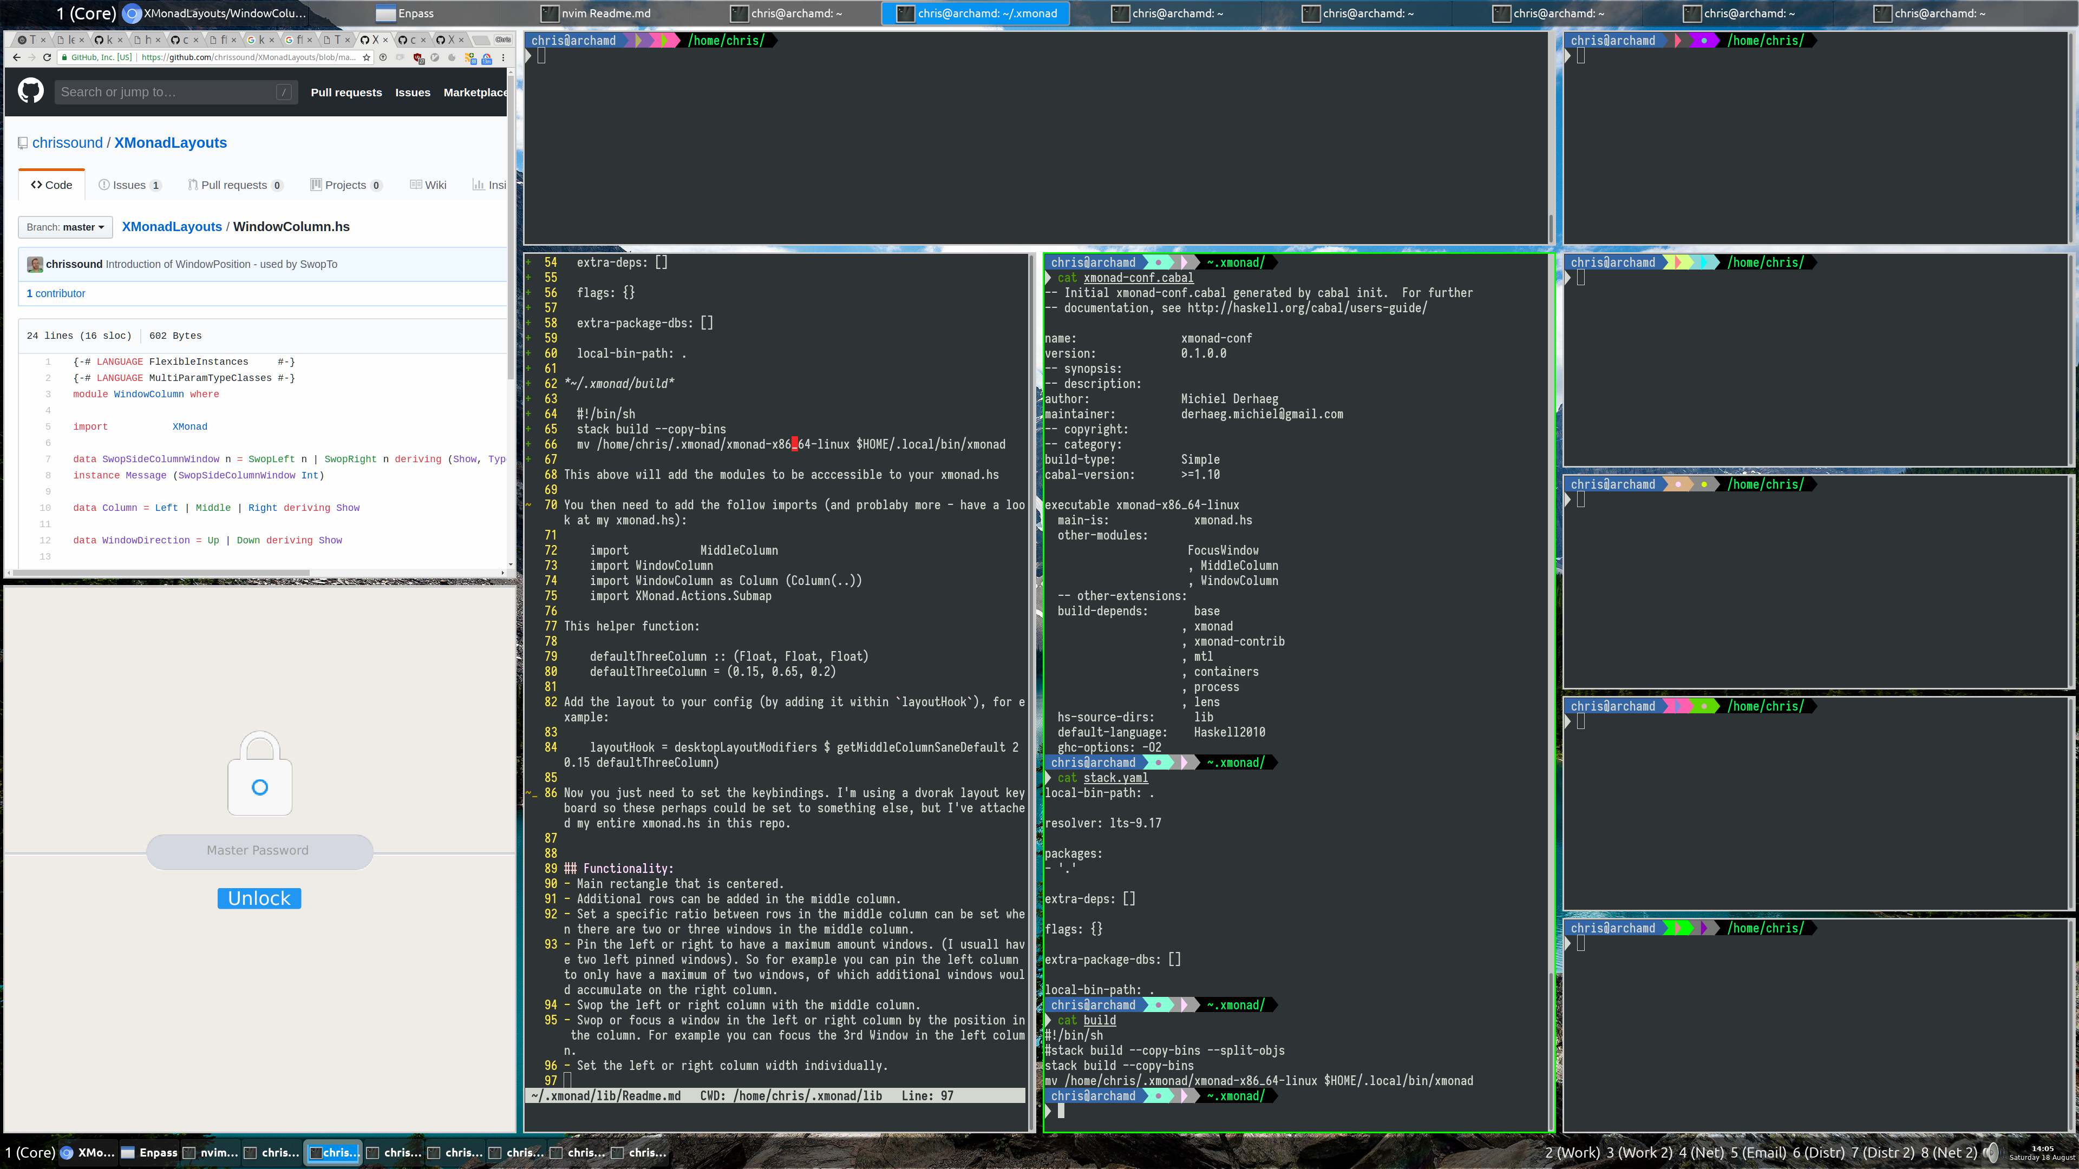Focus the Master Password field

click(259, 851)
